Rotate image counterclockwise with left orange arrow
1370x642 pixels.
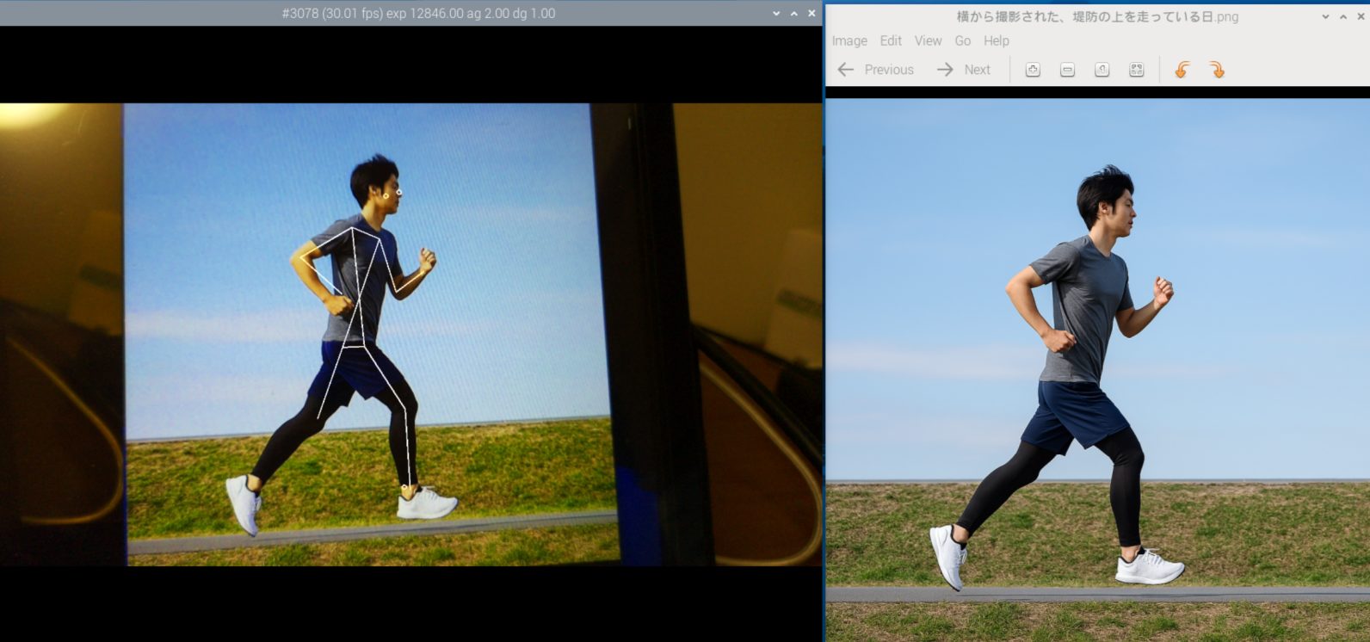tap(1182, 70)
